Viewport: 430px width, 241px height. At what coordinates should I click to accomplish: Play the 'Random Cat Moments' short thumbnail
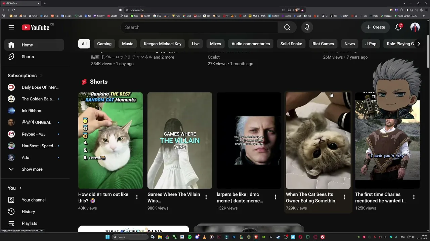111,141
